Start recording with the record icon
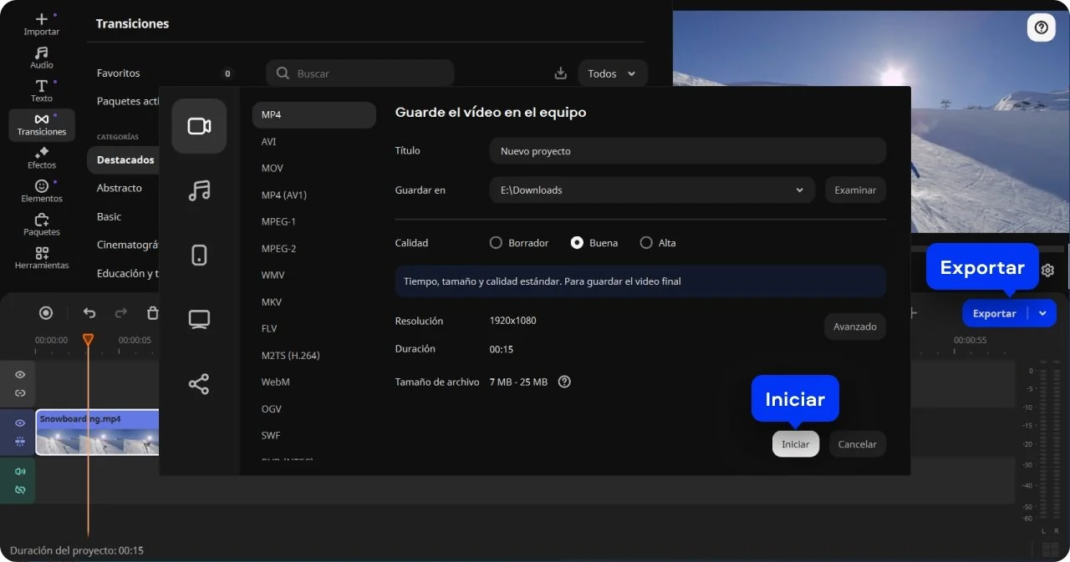1070x562 pixels. point(46,313)
